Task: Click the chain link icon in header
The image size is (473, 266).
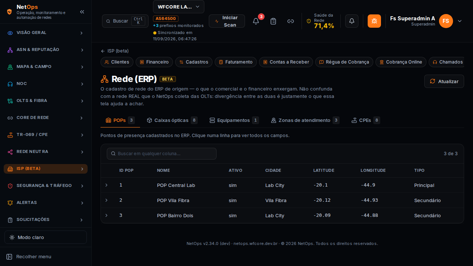Action: [291, 21]
